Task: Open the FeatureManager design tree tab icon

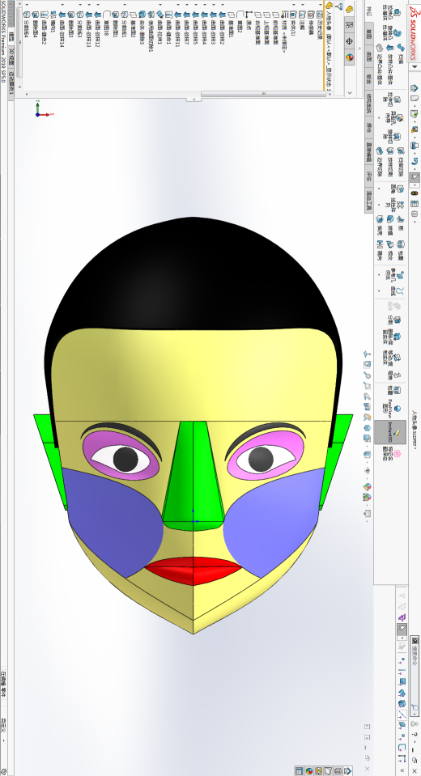Action: (x=349, y=10)
